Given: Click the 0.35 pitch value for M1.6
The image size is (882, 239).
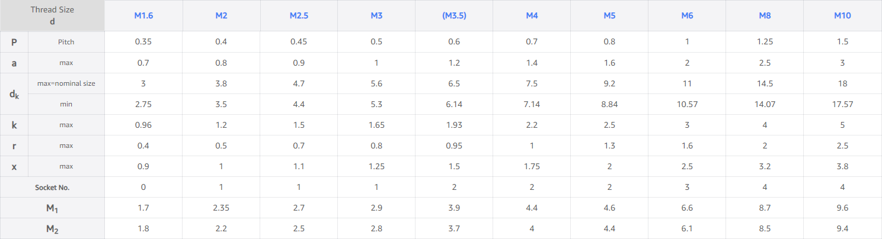Looking at the screenshot, I should click(143, 42).
